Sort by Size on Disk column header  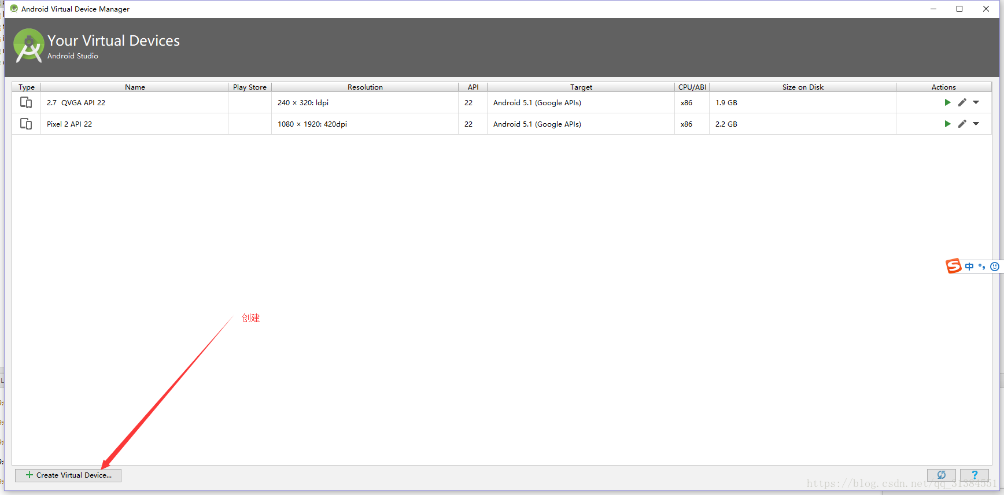[803, 87]
